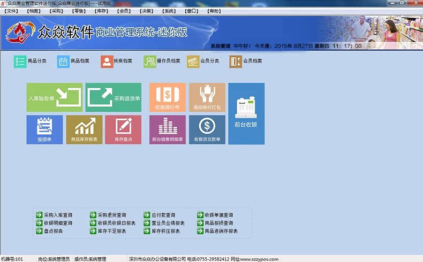Click the green arrow beside 收银单据查询
423x262 pixels.
click(x=200, y=215)
